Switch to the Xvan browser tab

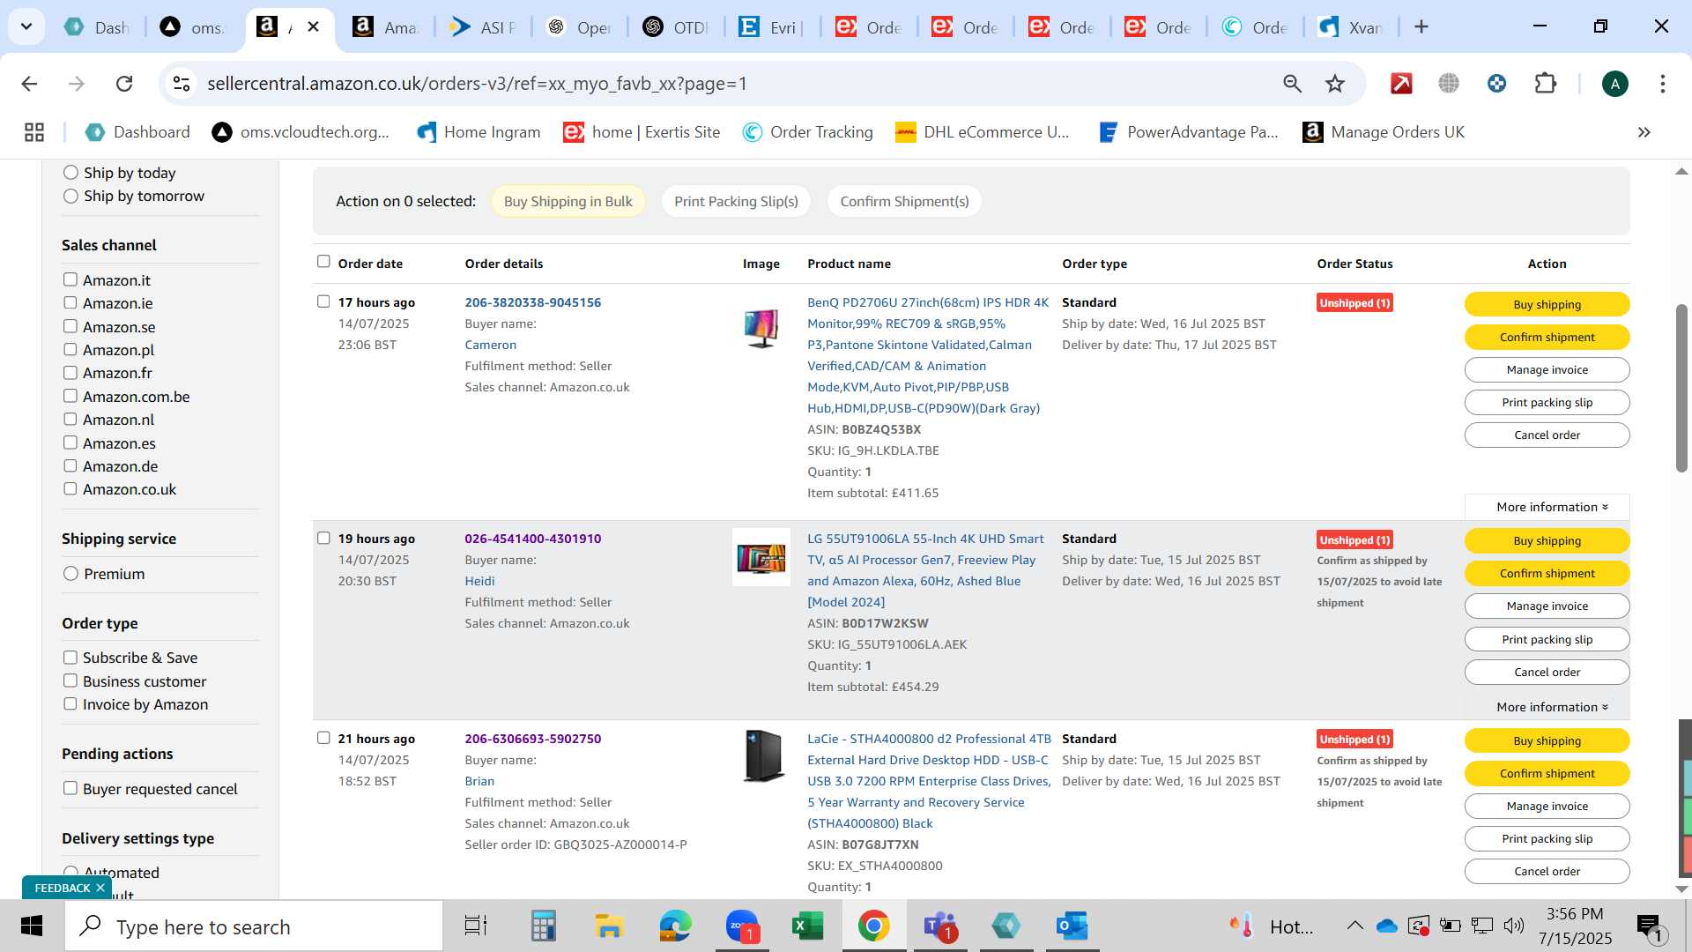pyautogui.click(x=1351, y=27)
